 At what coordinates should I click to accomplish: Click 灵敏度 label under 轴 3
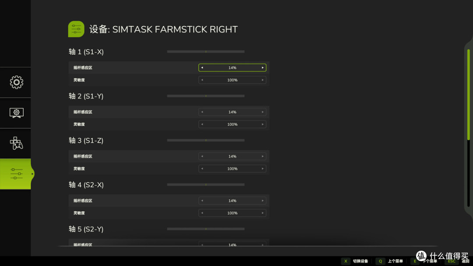(x=79, y=169)
